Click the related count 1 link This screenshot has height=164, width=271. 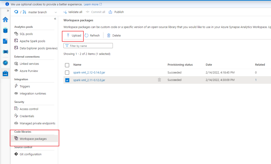point(256,80)
